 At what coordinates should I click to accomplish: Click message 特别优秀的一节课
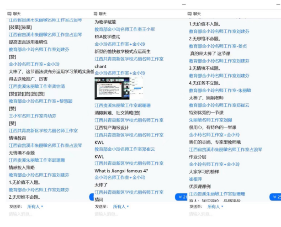(206, 113)
